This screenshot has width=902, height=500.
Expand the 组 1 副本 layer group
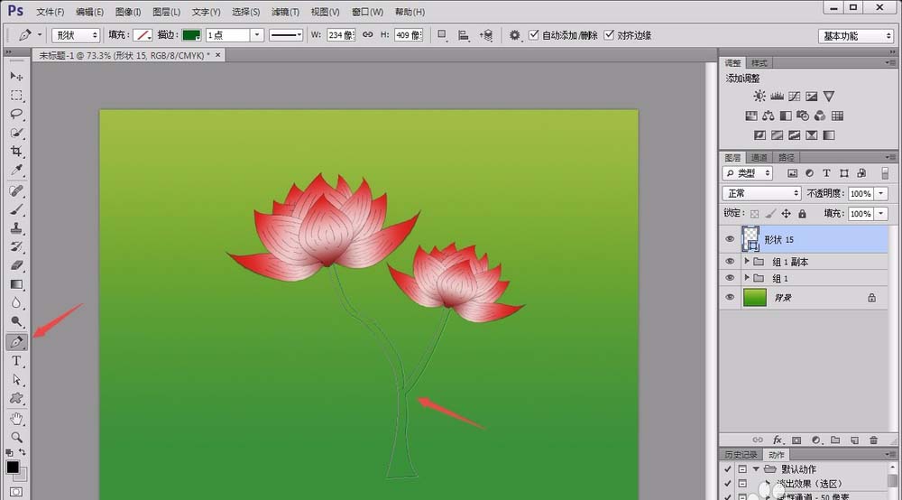click(x=747, y=262)
